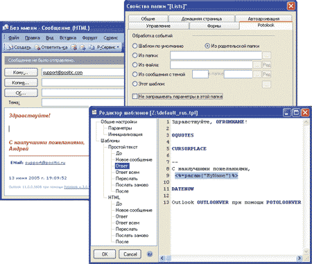Open the Вставка menu
312x264 pixels.
68,37
